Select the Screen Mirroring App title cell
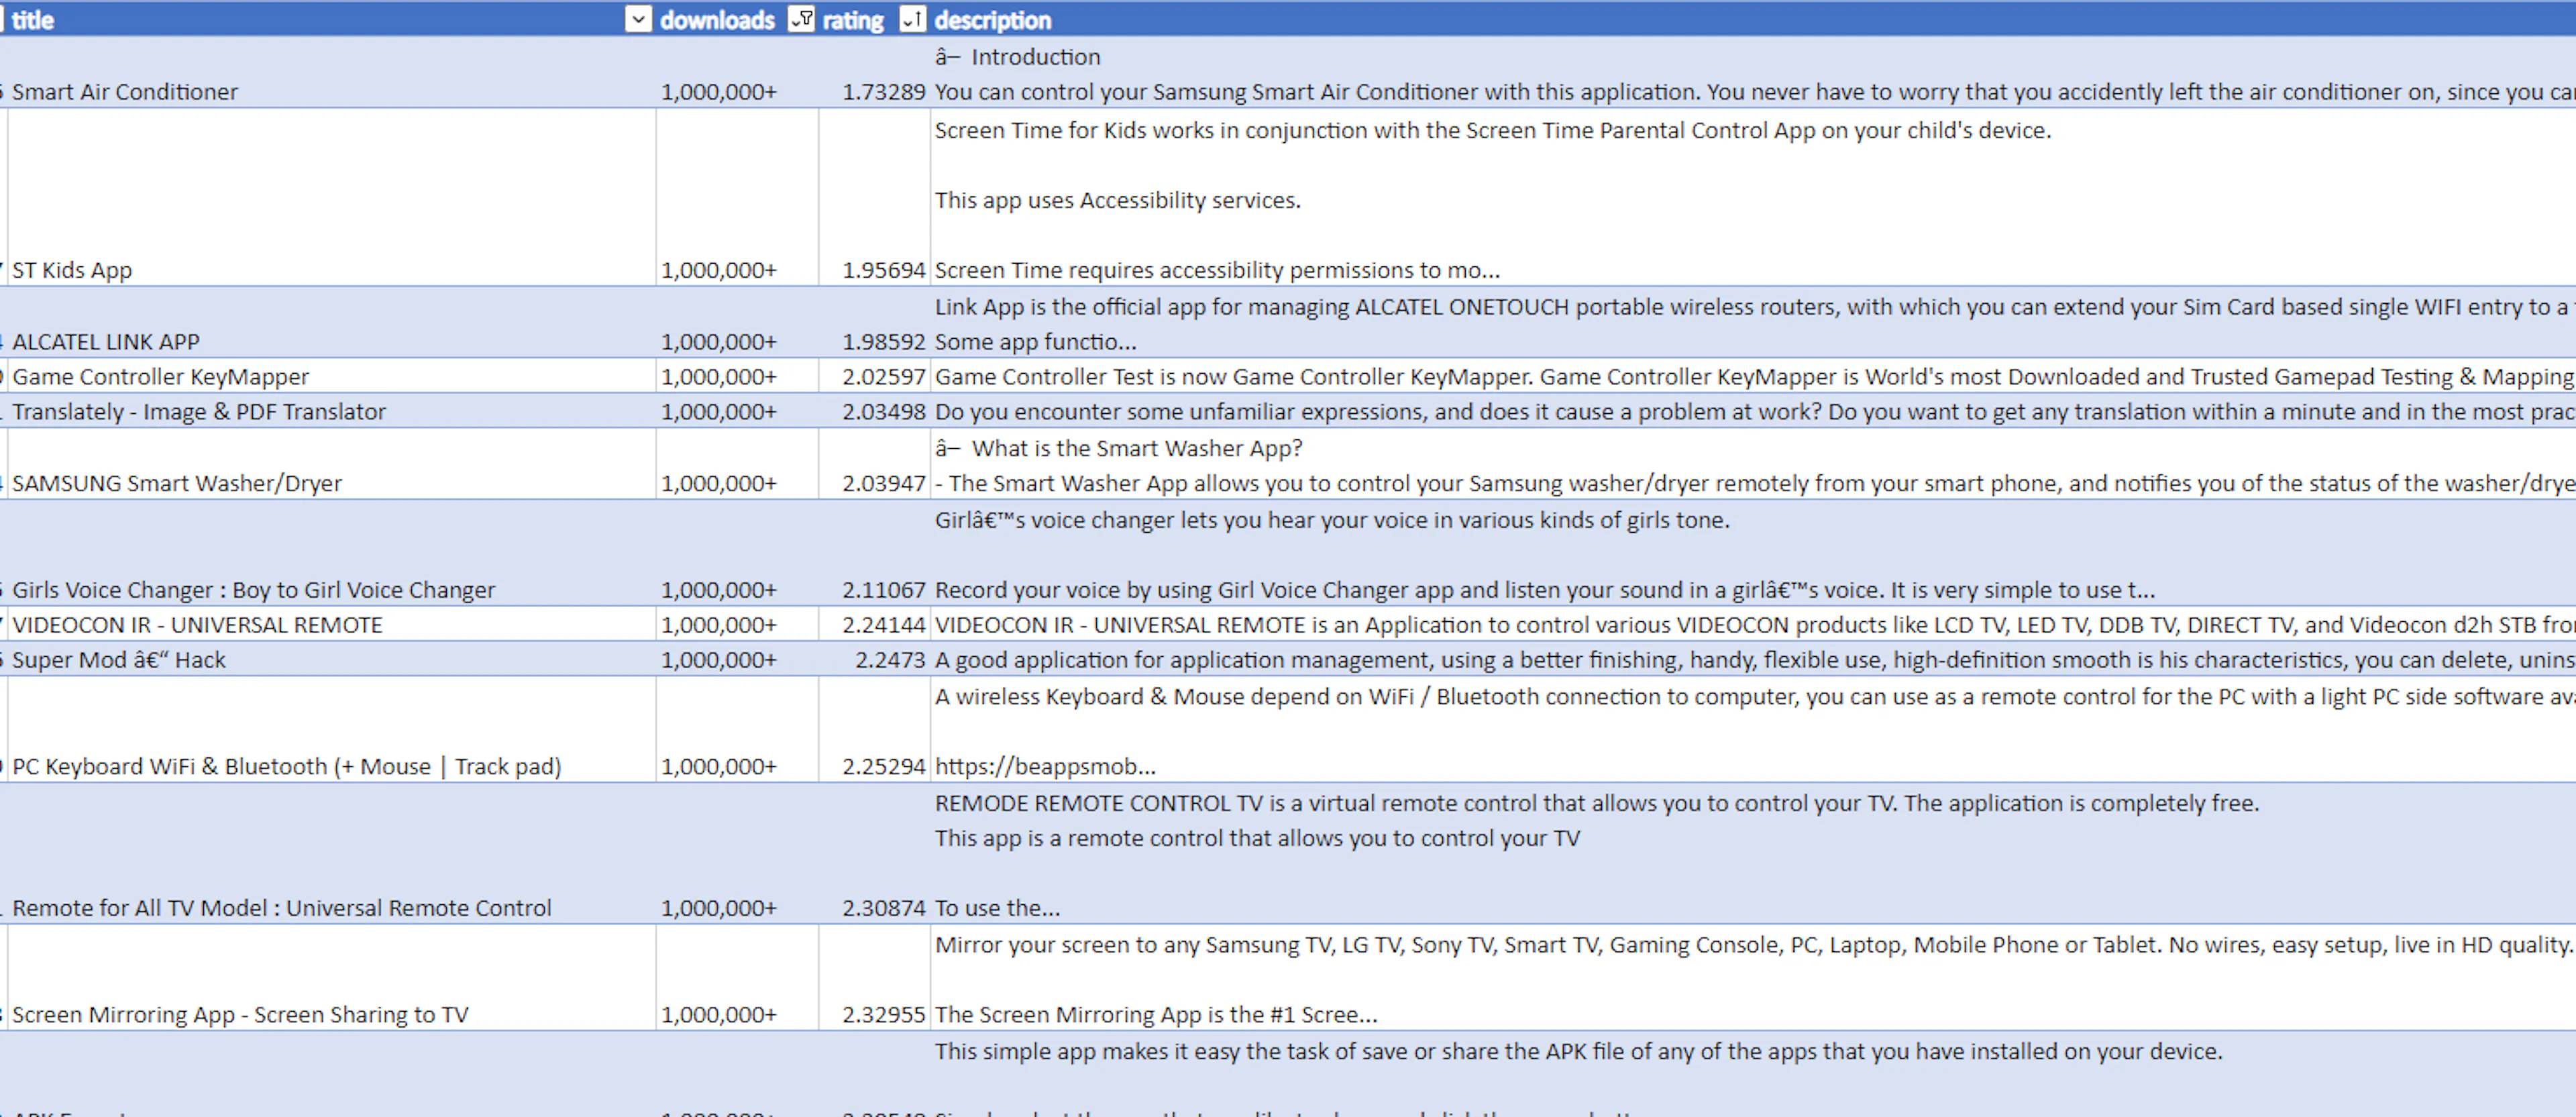The width and height of the screenshot is (2576, 1117). 331,978
